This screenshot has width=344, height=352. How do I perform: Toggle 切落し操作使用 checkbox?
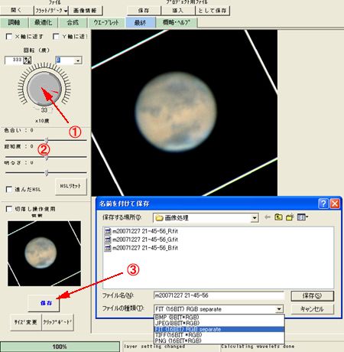coord(9,209)
